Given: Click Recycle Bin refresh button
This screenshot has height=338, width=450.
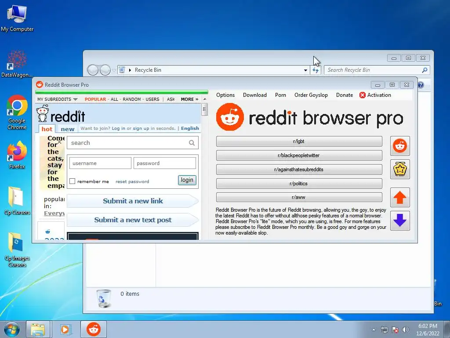Looking at the screenshot, I should (x=316, y=70).
